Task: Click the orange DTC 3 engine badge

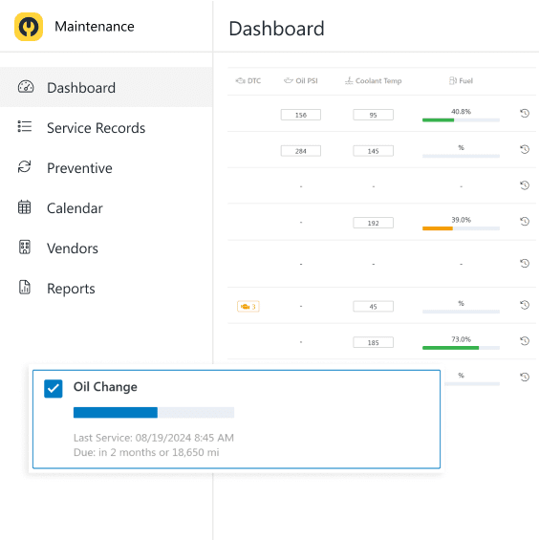Action: pyautogui.click(x=248, y=306)
